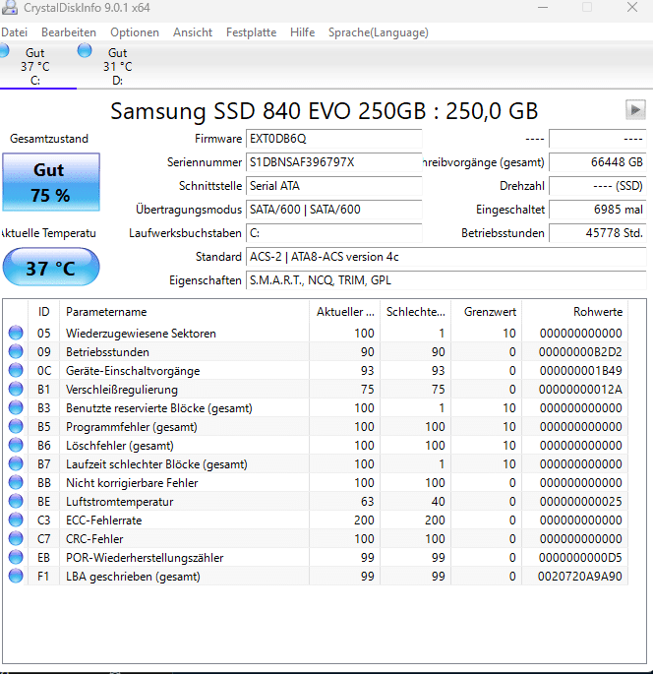Click the Seriennummer field S1DBNSAF396797X

(x=333, y=162)
